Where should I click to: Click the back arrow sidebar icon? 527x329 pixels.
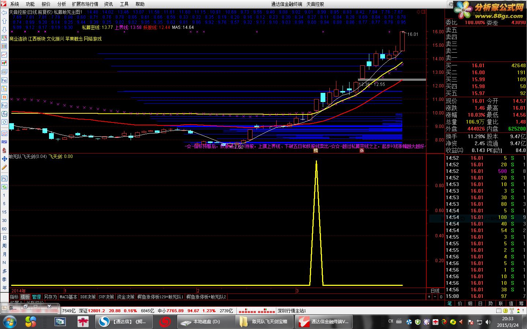coord(4,13)
